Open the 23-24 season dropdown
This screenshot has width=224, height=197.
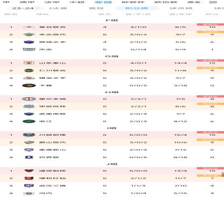point(26,8)
